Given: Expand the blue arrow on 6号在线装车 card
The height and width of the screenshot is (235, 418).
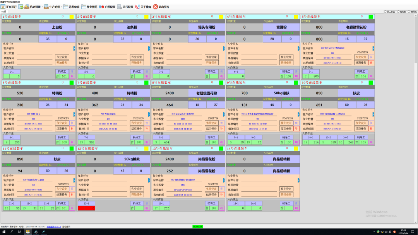Looking at the screenshot, I should click(74, 114).
